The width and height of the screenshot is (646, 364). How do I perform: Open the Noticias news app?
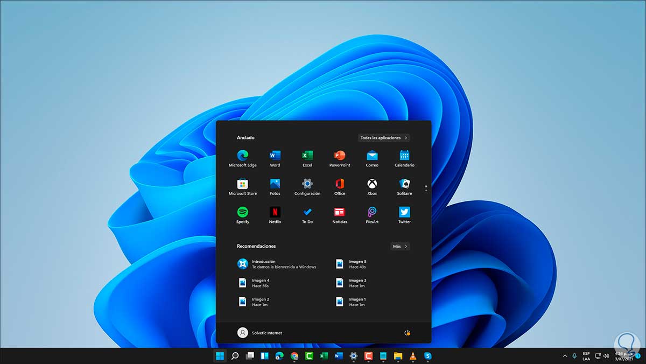coord(340,215)
